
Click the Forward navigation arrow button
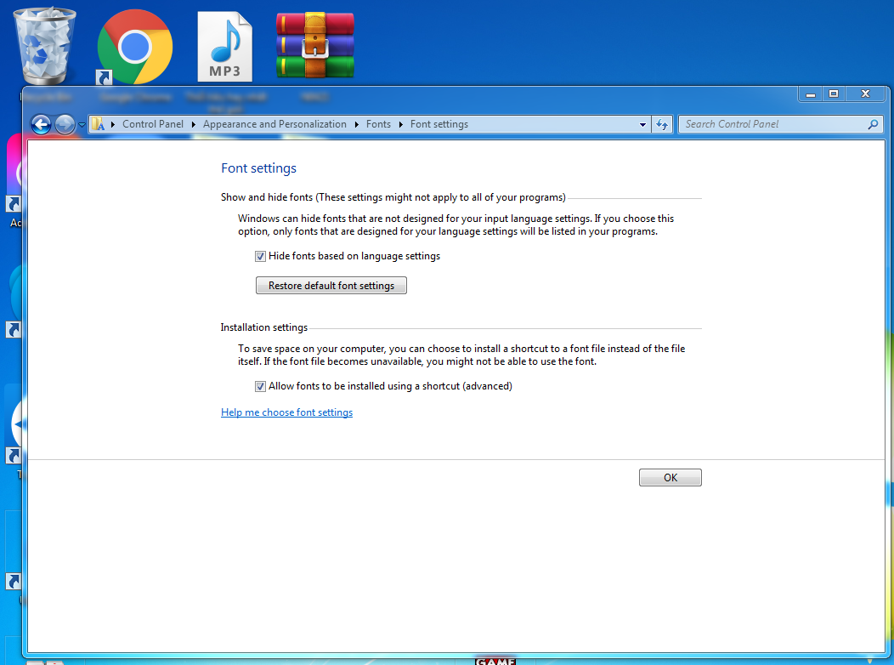point(65,124)
